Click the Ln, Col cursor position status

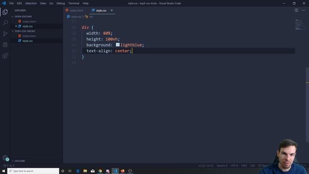(x=206, y=165)
